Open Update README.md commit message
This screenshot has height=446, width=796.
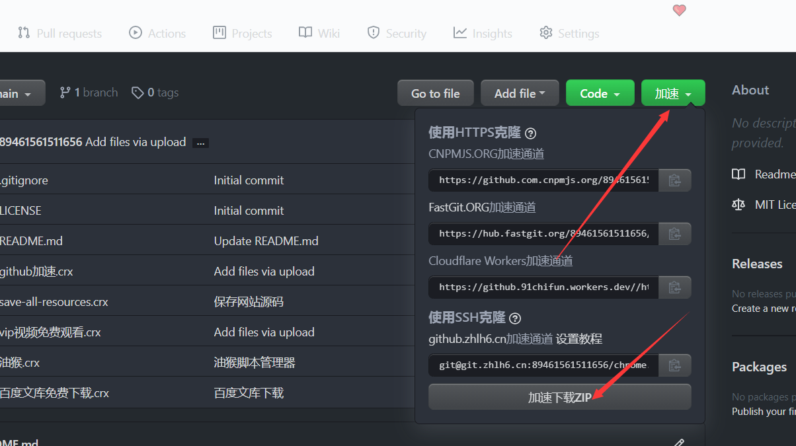(266, 241)
